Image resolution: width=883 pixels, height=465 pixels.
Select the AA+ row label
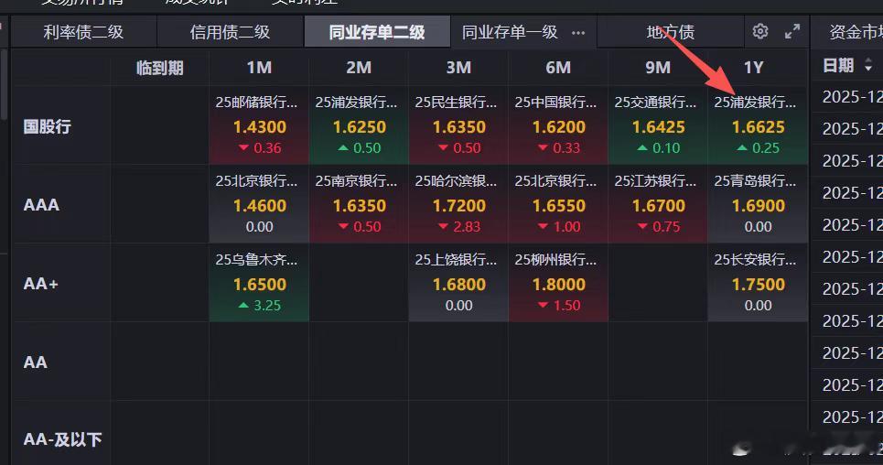tap(40, 284)
